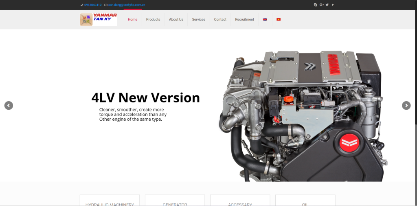Select the Home menu item

[133, 20]
